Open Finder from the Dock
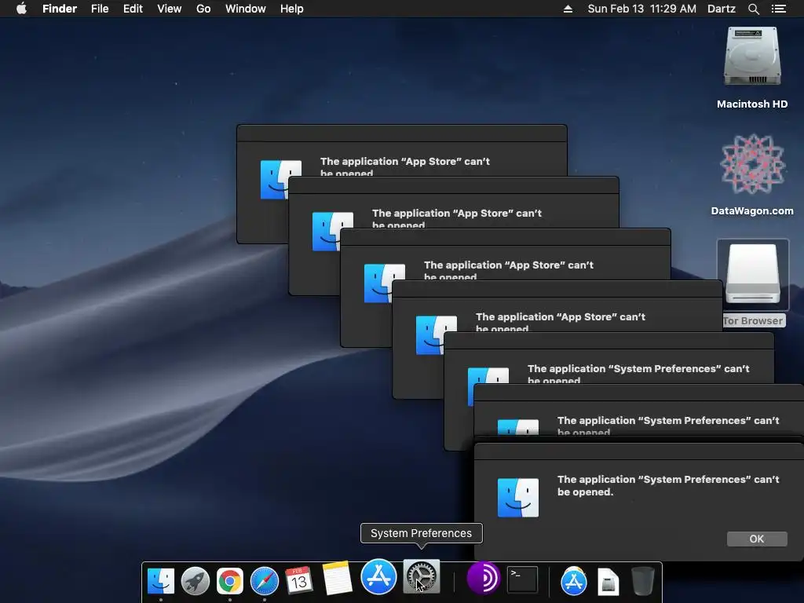 pos(160,582)
